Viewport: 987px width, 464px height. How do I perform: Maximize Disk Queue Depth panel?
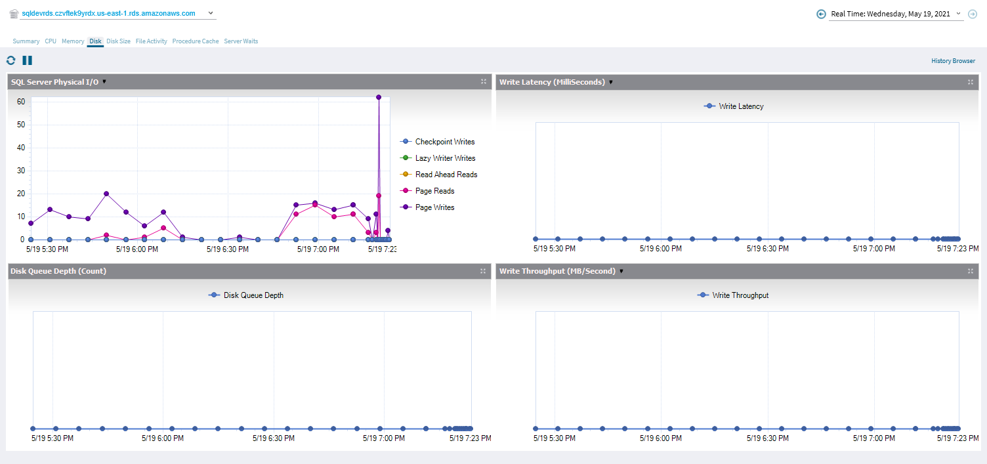[483, 271]
